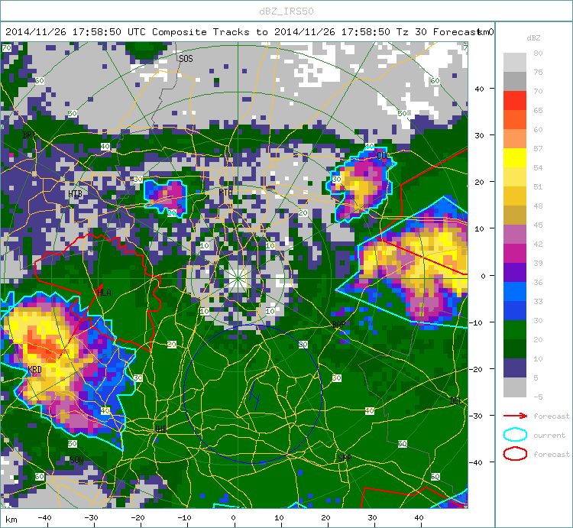Click the small storm cell west of PTA
This screenshot has width=573, height=528.
[167, 197]
